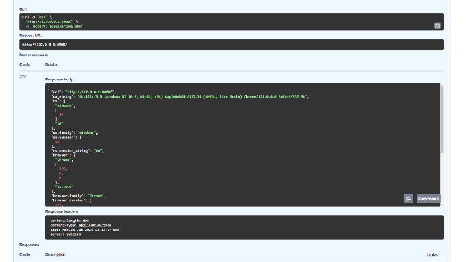Click the curl -X 'GET' command text
The width and height of the screenshot is (466, 262).
[x=36, y=17]
